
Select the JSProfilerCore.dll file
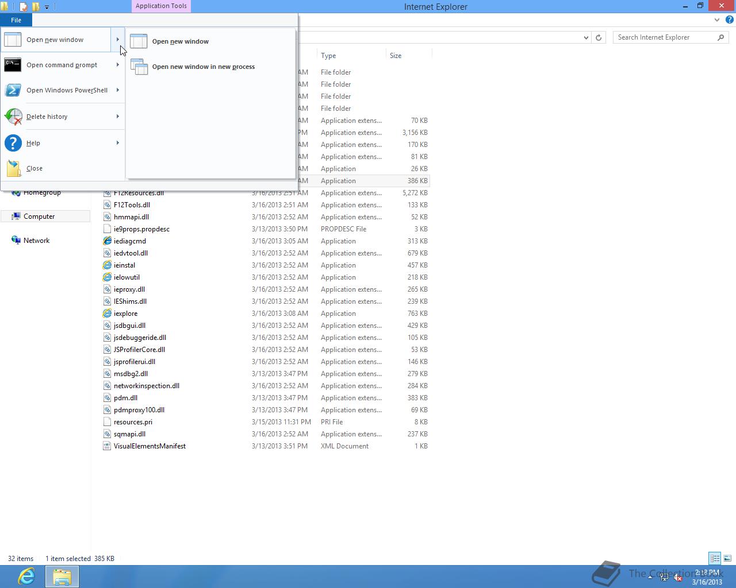(x=139, y=350)
